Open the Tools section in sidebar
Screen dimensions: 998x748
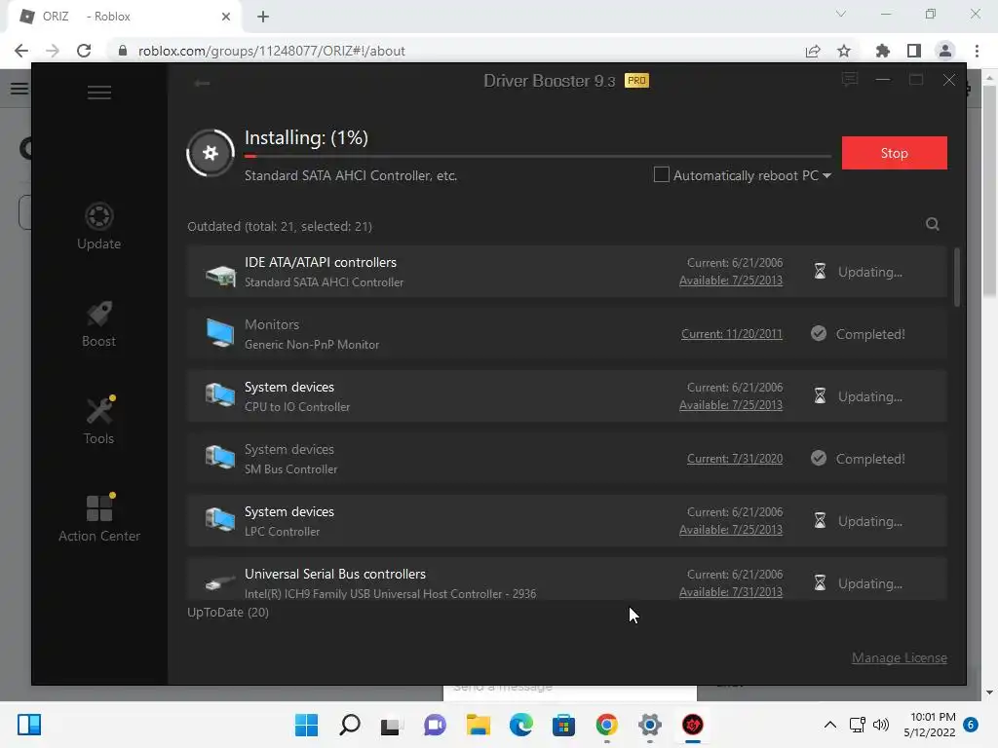tap(98, 421)
